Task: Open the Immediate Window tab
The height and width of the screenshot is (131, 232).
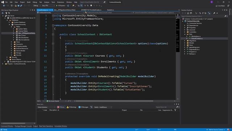Action: pos(61,126)
